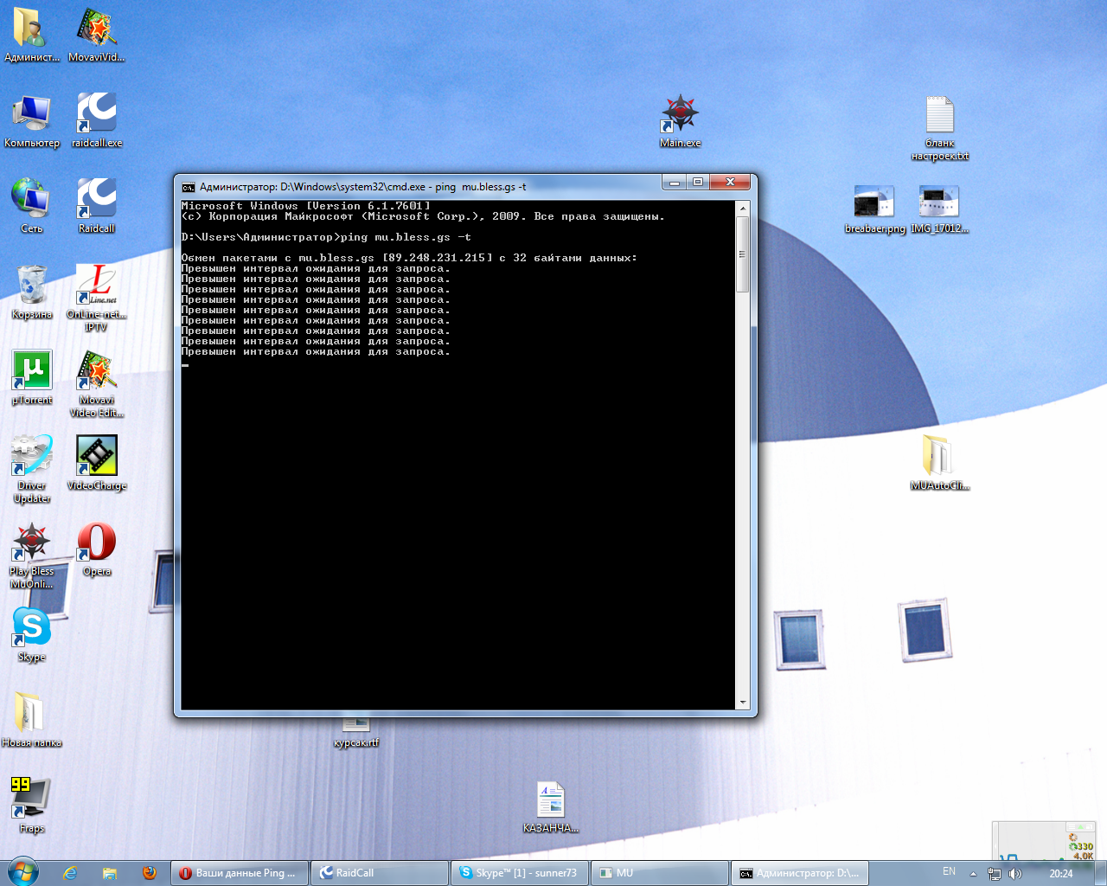Click the cmd scrollbar up arrow

pyautogui.click(x=743, y=209)
